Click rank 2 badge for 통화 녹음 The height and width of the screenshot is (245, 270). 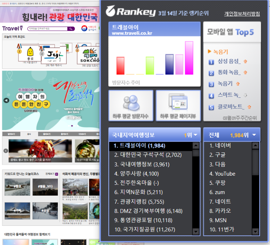pyautogui.click(x=211, y=73)
